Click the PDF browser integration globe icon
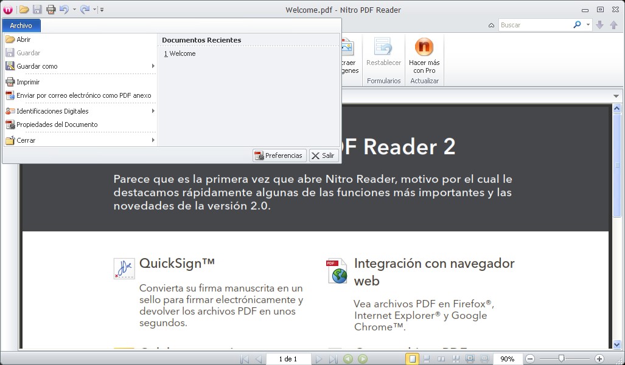The image size is (625, 365). pos(337,272)
